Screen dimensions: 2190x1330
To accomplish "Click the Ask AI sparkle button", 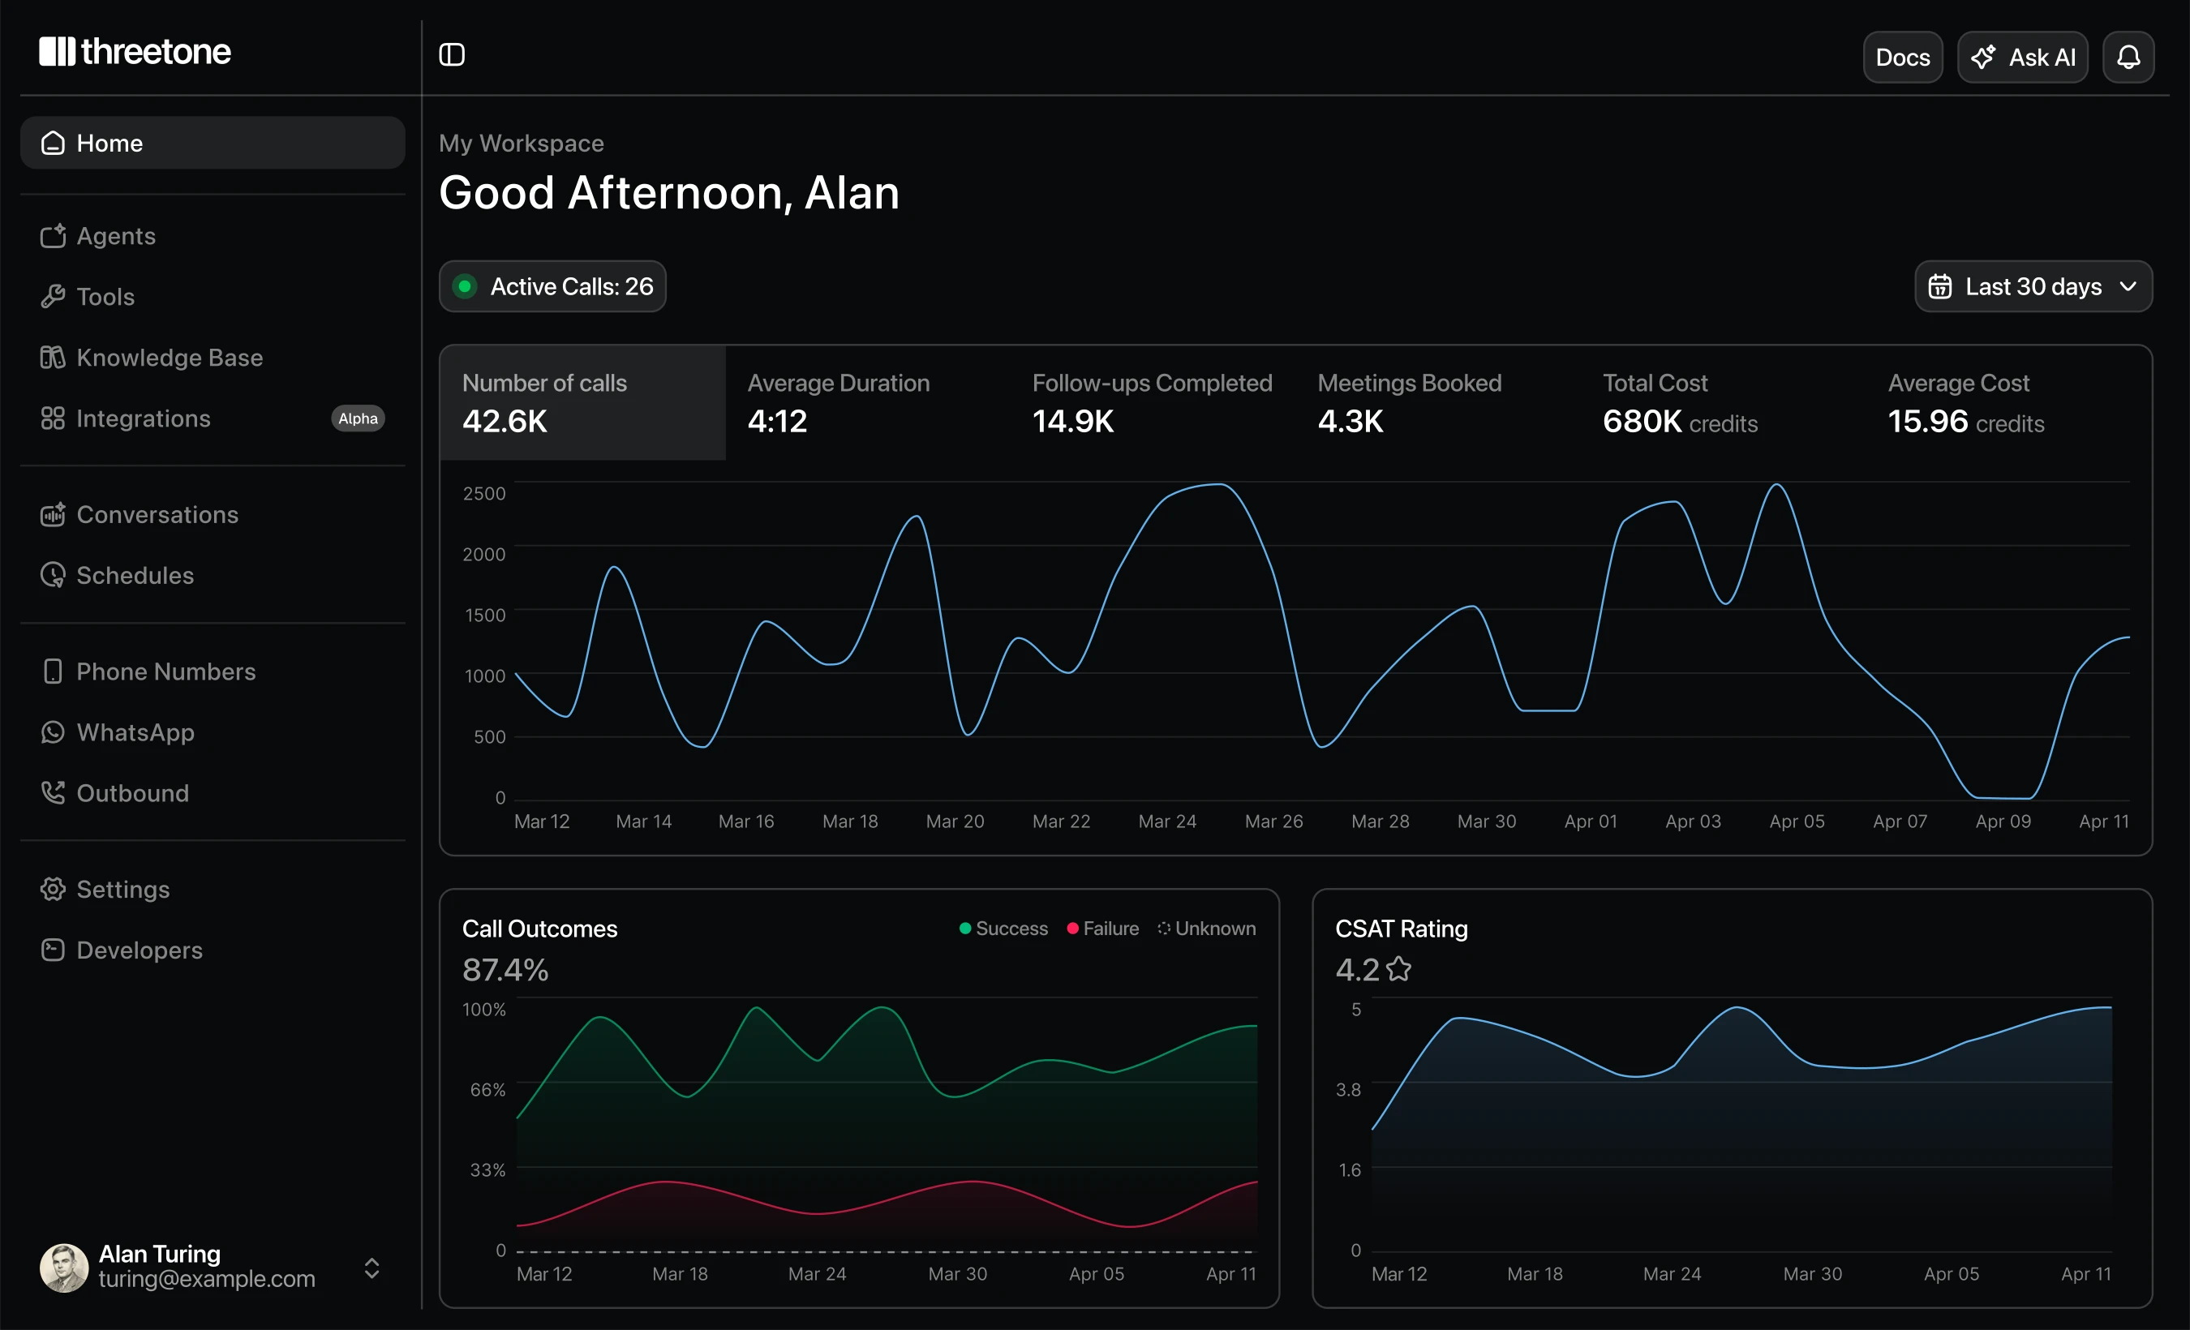I will click(x=2022, y=58).
